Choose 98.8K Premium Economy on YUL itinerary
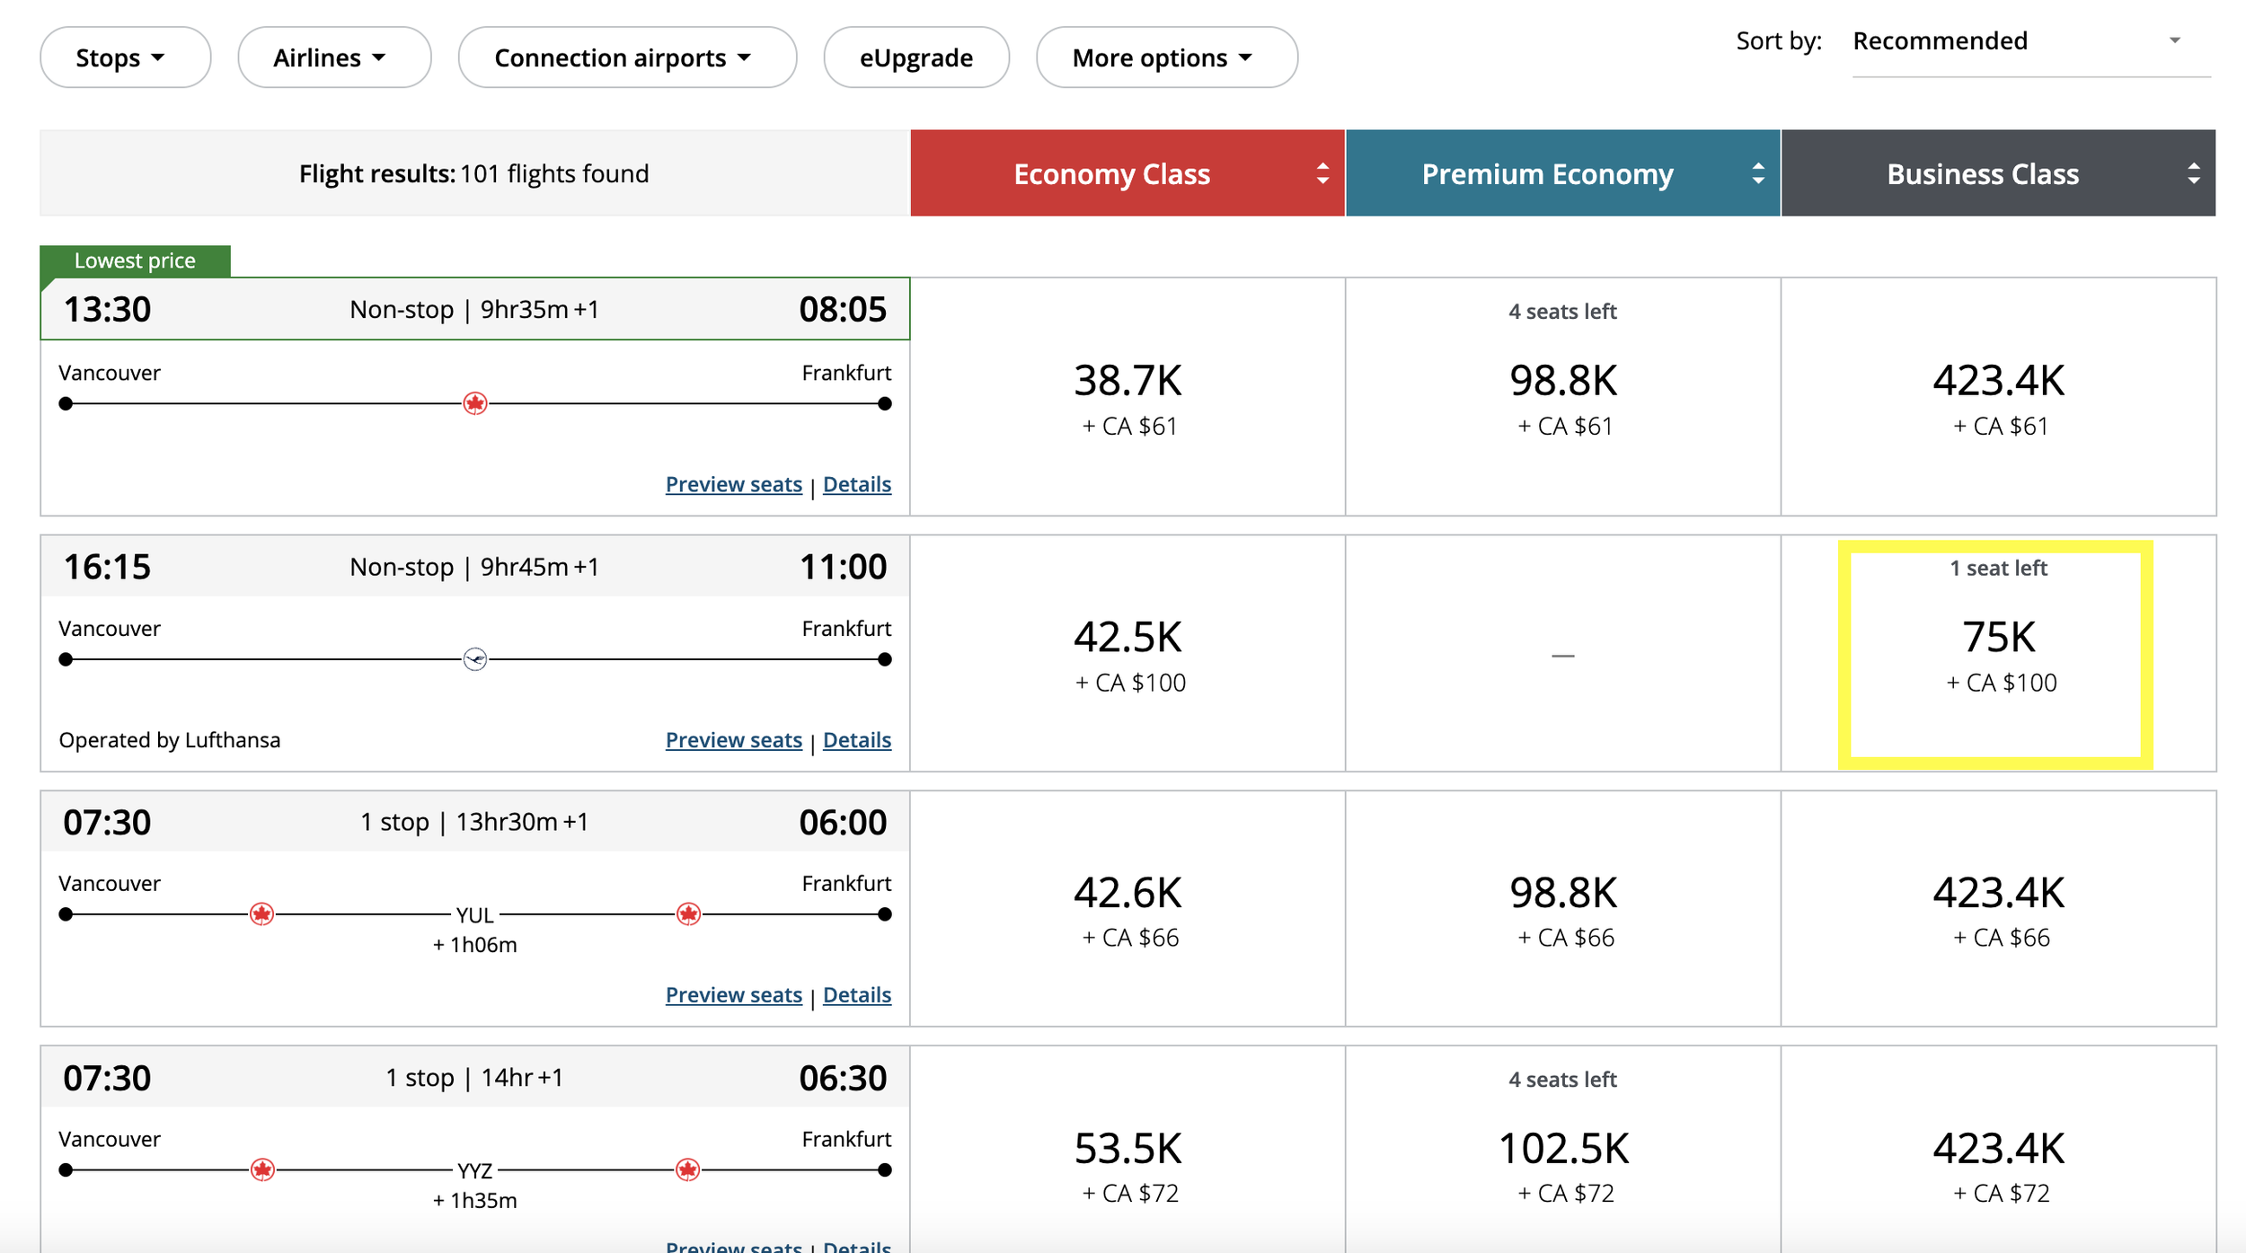 point(1563,908)
